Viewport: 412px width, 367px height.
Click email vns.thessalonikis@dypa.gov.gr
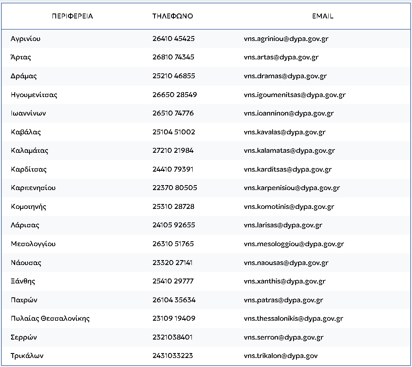pyautogui.click(x=293, y=319)
